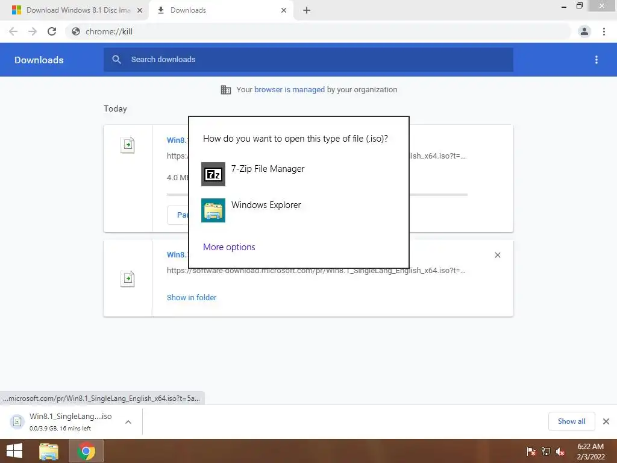Click the Chrome icon in the taskbar
617x463 pixels.
tap(86, 451)
